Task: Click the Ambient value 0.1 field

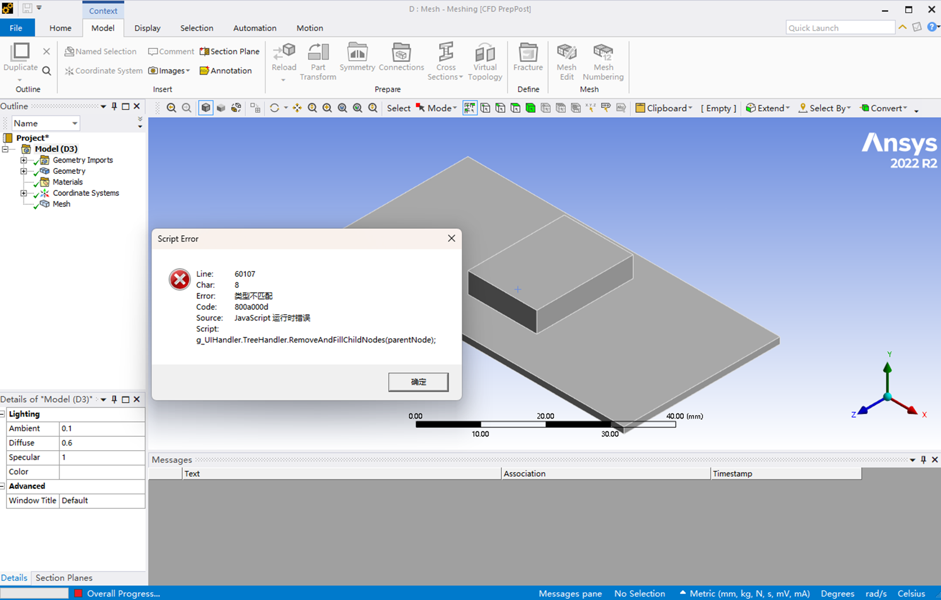Action: point(102,428)
